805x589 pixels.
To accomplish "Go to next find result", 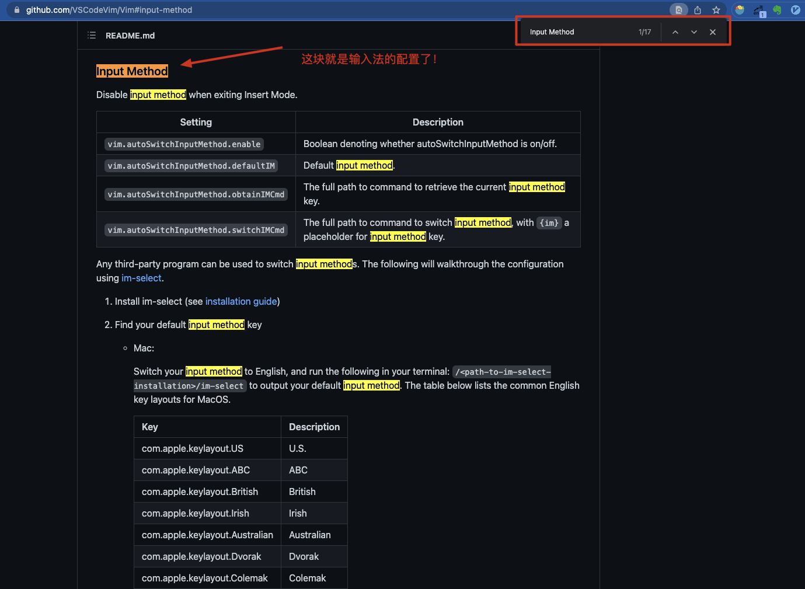I will [694, 32].
